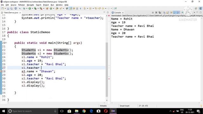Open the Java perspective icon

tap(200, 9)
